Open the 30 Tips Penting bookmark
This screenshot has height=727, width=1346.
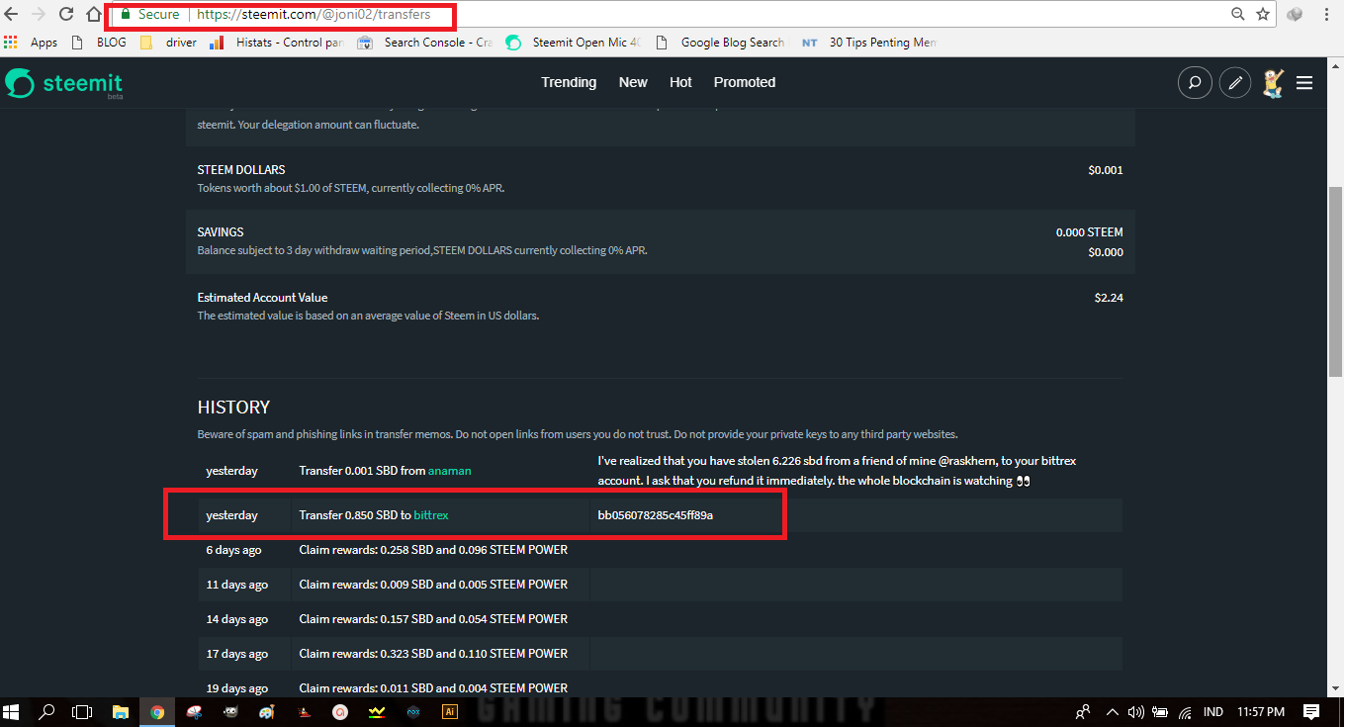[x=868, y=43]
